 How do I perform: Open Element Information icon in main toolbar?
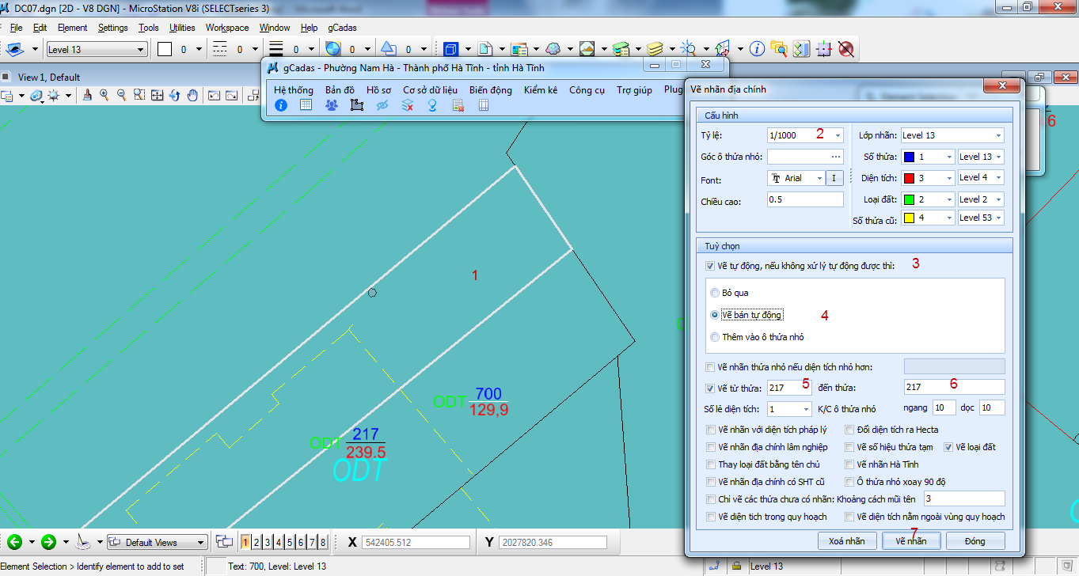(757, 49)
